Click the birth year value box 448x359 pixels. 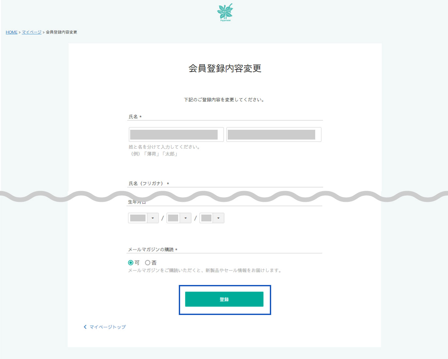(x=137, y=218)
